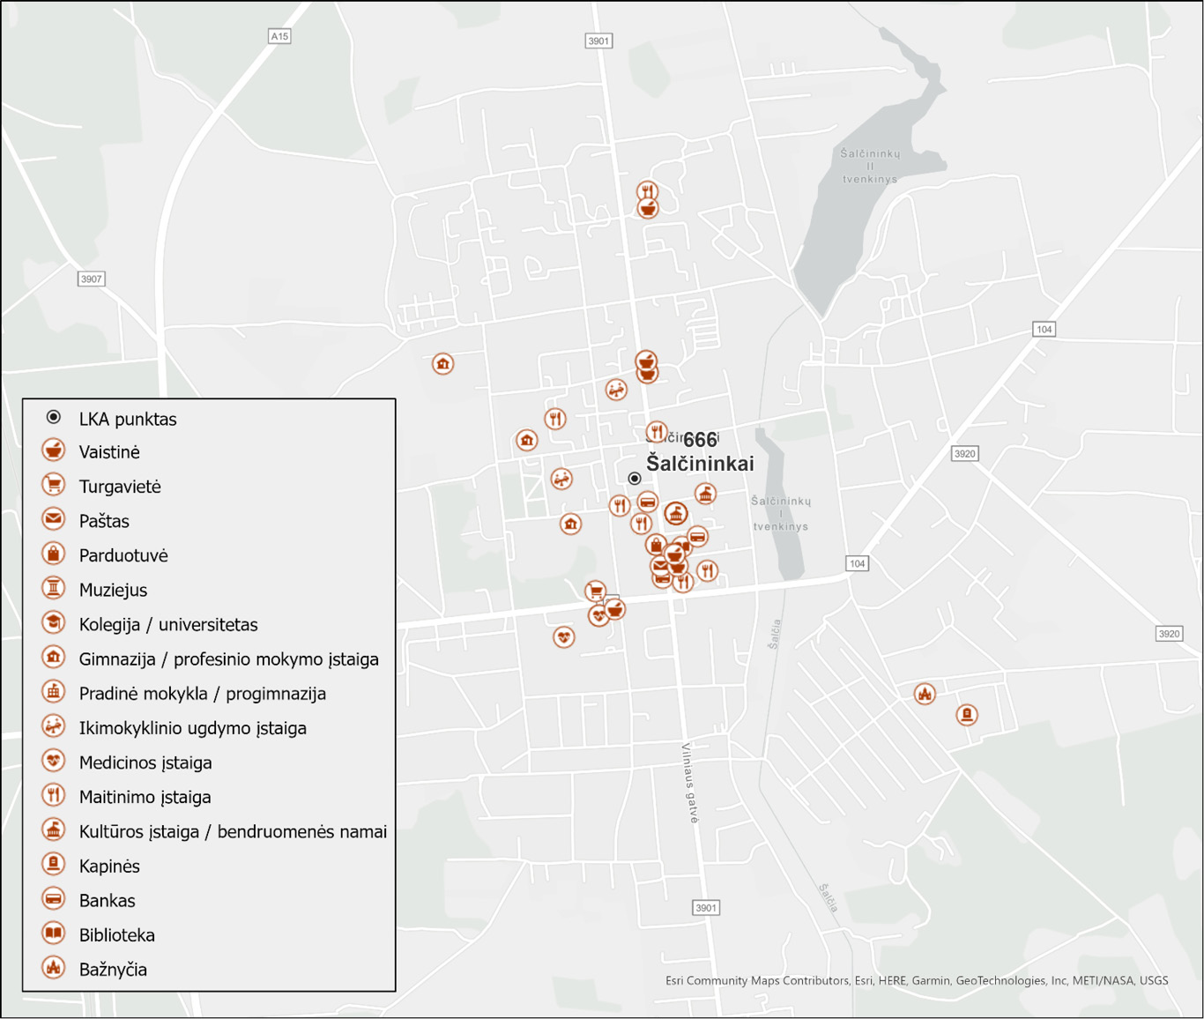1204x1019 pixels.
Task: Click the Esri Community Maps attribution text
Action: tap(917, 980)
